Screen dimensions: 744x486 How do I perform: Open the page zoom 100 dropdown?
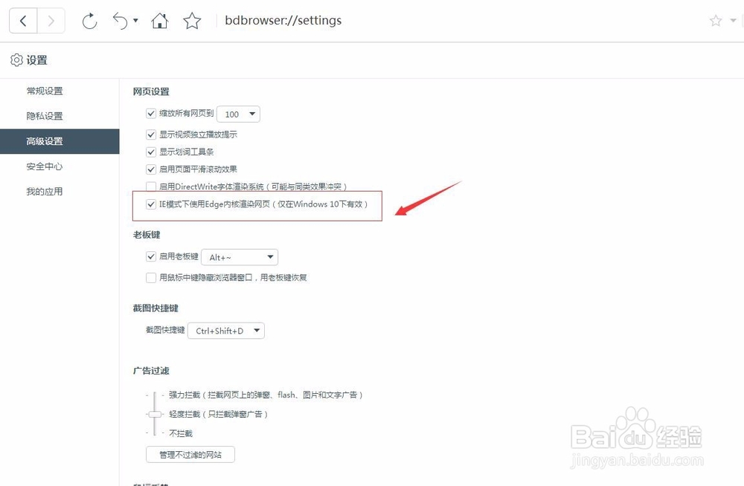[x=238, y=114]
